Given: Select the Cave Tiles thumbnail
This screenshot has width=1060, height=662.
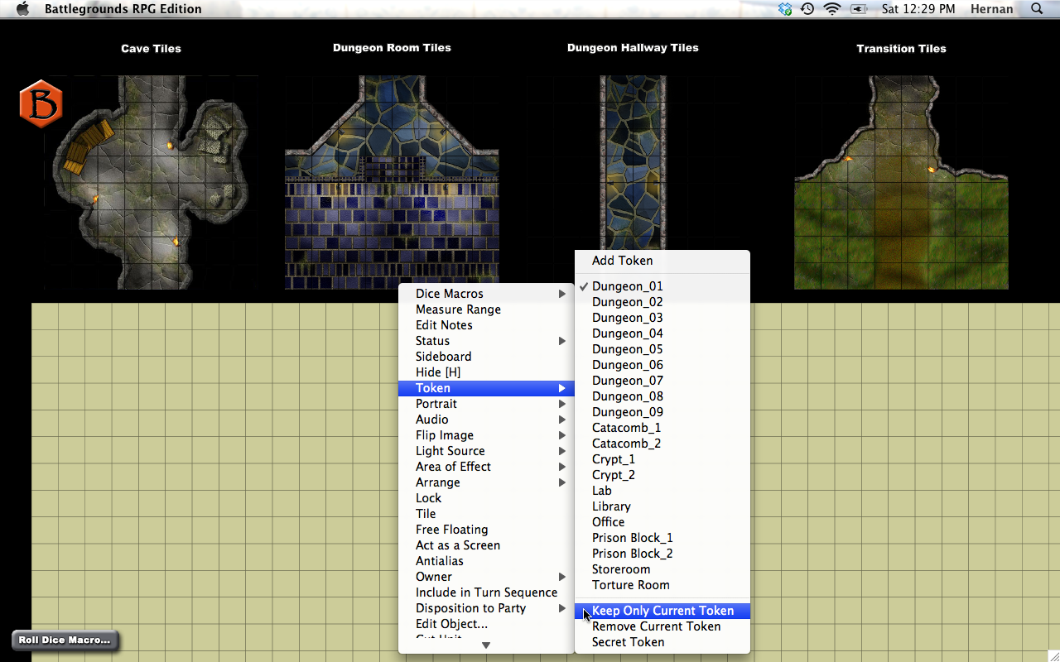Looking at the screenshot, I should point(151,182).
